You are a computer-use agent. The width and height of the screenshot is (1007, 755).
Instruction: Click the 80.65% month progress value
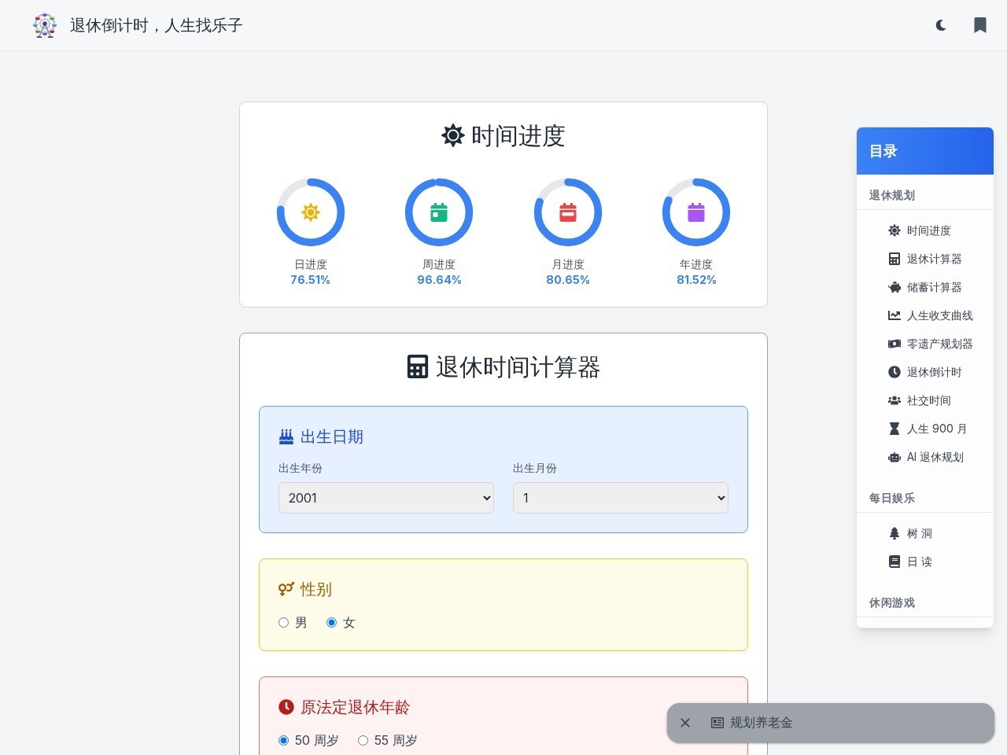click(568, 280)
